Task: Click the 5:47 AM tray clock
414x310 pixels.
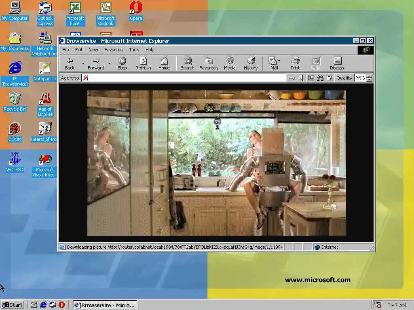Action: pos(397,305)
